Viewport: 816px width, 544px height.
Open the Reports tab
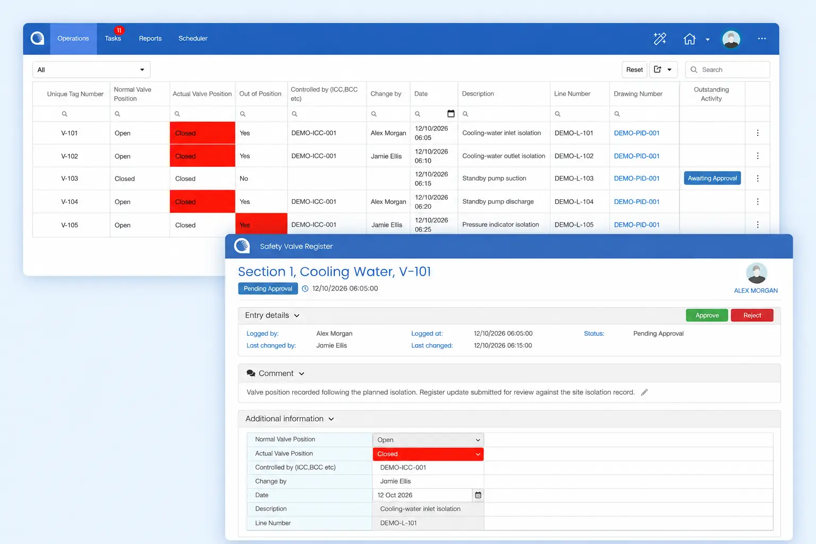(150, 39)
